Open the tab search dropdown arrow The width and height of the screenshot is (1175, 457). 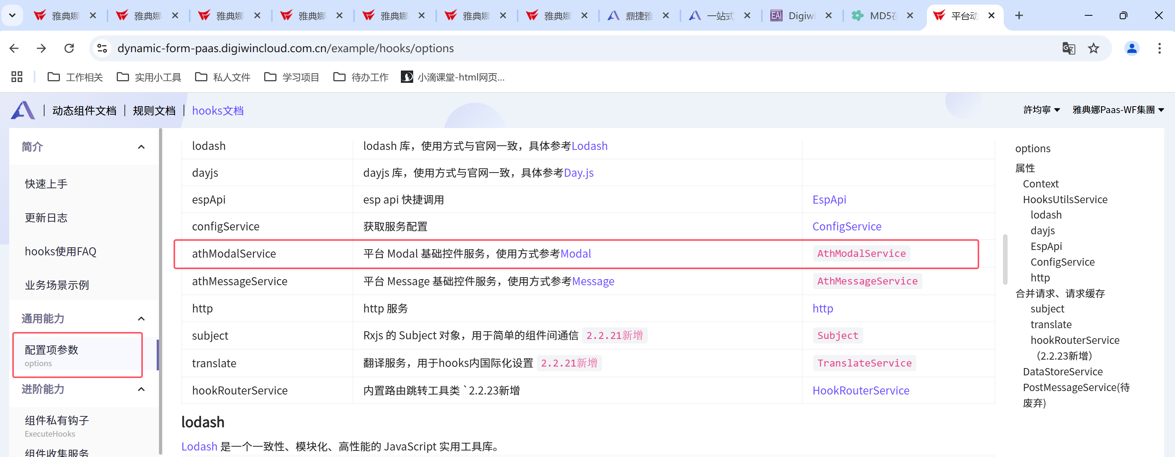tap(12, 15)
